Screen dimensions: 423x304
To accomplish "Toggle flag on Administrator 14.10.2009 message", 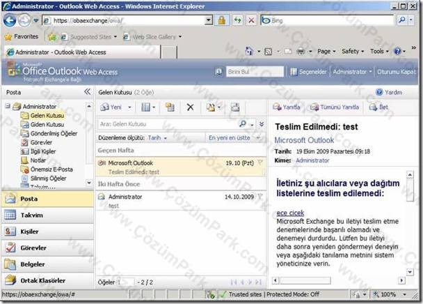I will point(260,197).
